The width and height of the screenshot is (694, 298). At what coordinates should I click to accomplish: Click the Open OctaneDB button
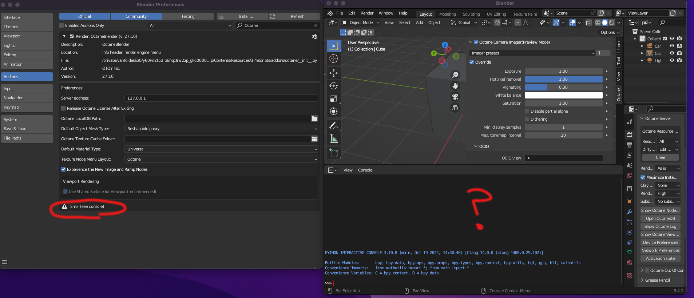[x=660, y=218]
